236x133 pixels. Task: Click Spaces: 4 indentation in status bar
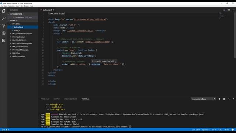pyautogui.click(x=206, y=130)
